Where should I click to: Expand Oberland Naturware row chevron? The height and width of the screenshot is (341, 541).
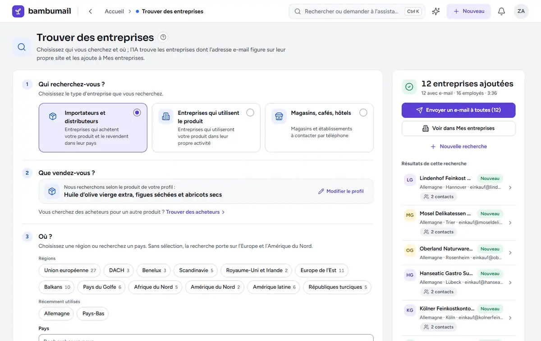(510, 253)
